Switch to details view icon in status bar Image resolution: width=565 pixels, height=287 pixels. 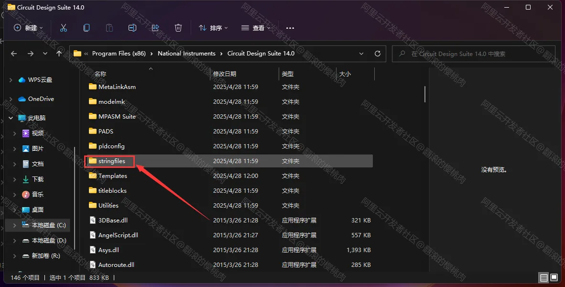pyautogui.click(x=544, y=277)
